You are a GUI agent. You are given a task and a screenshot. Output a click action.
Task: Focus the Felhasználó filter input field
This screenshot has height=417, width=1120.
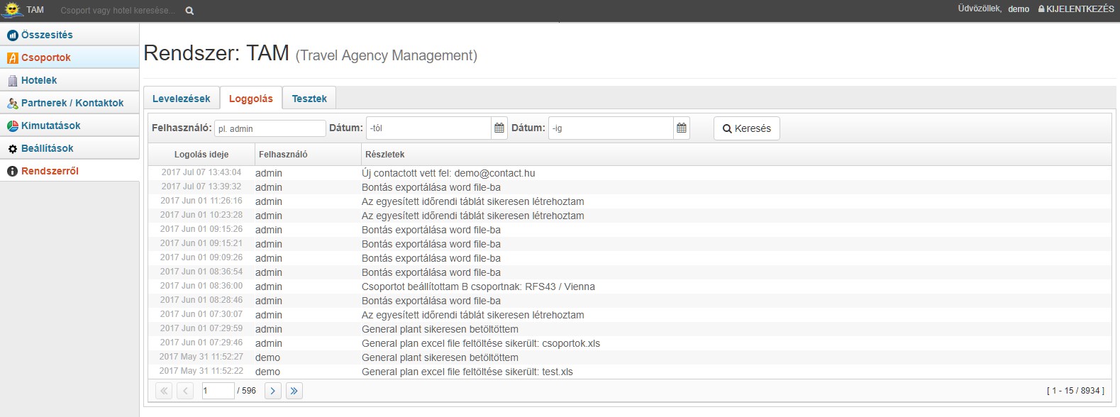pos(270,128)
